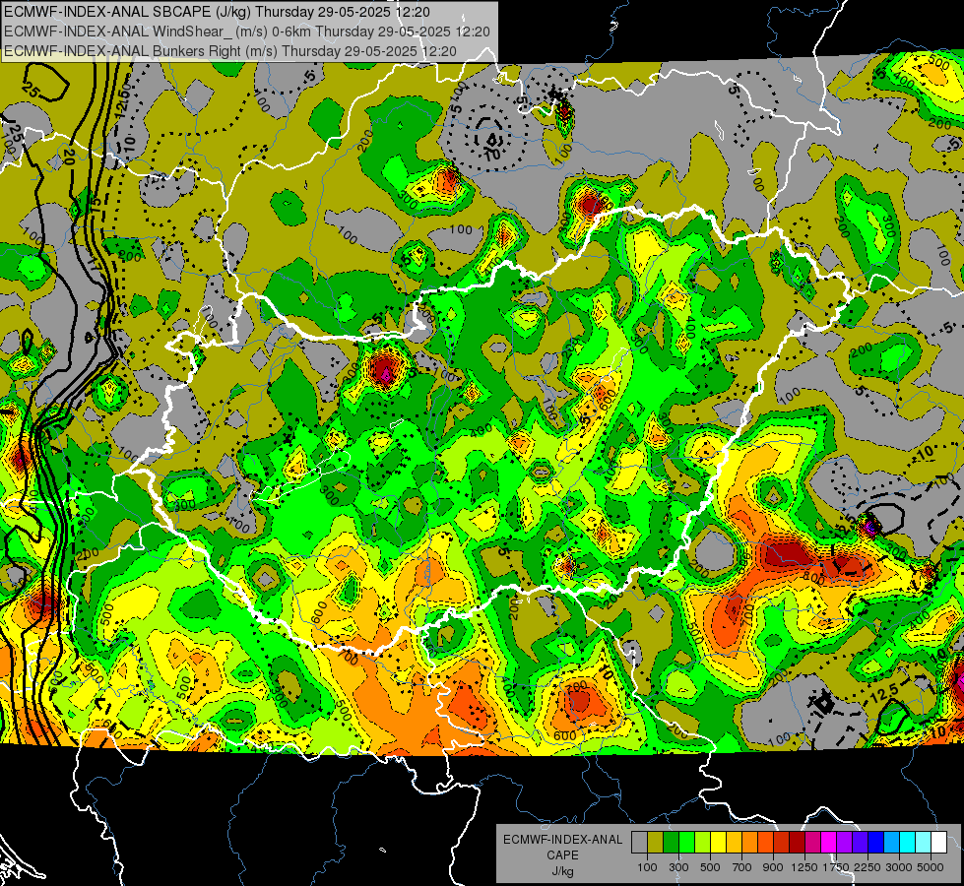Viewport: 964px width, 886px height.
Task: Pick the white swatch ending the legend
Action: [x=938, y=843]
